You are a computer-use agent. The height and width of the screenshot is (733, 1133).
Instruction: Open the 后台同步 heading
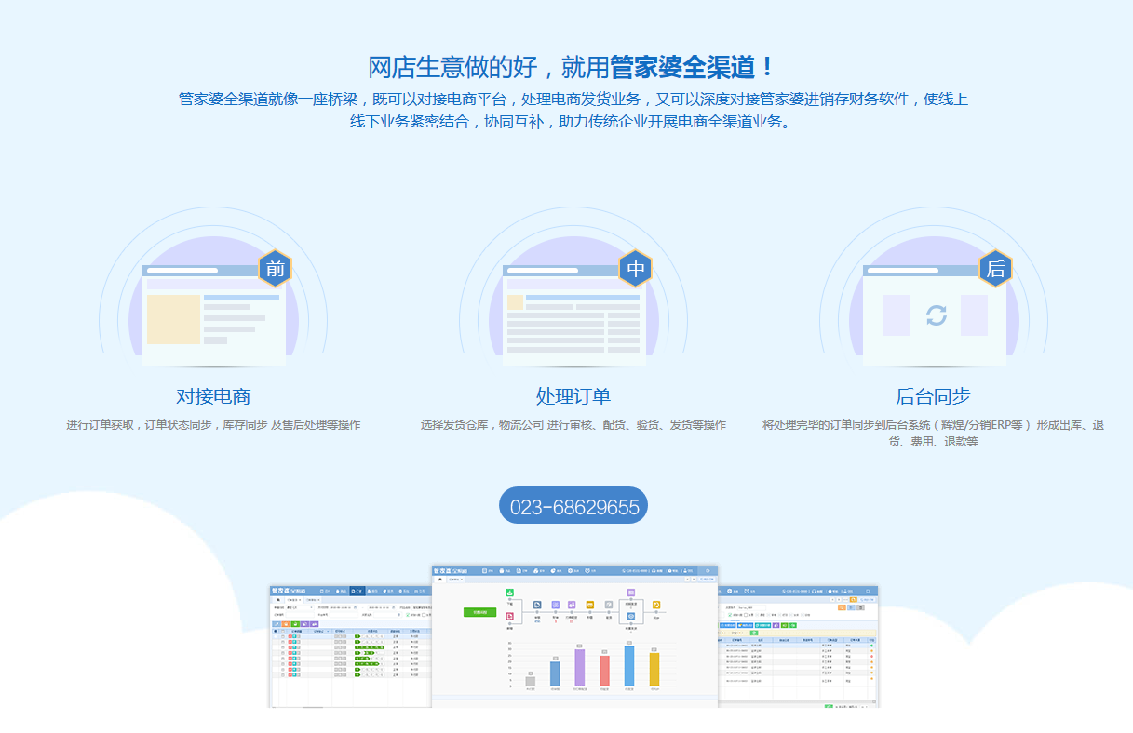pos(933,396)
